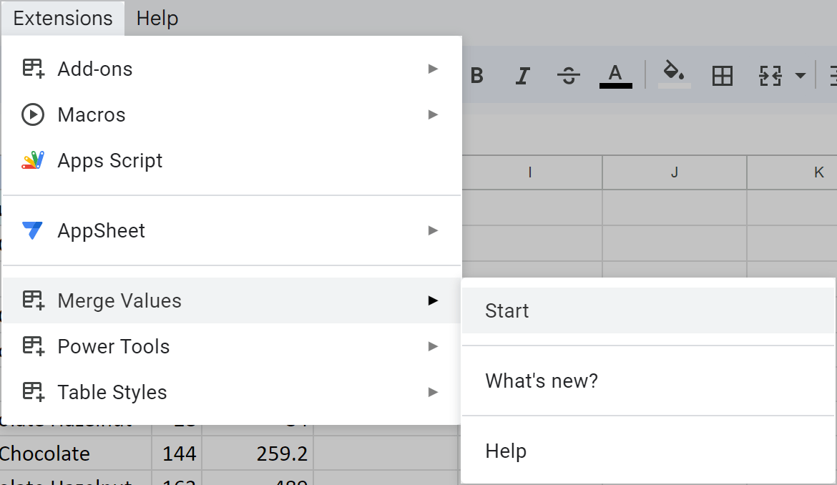The width and height of the screenshot is (837, 485).
Task: Expand the Table Styles submenu
Action: pos(432,392)
